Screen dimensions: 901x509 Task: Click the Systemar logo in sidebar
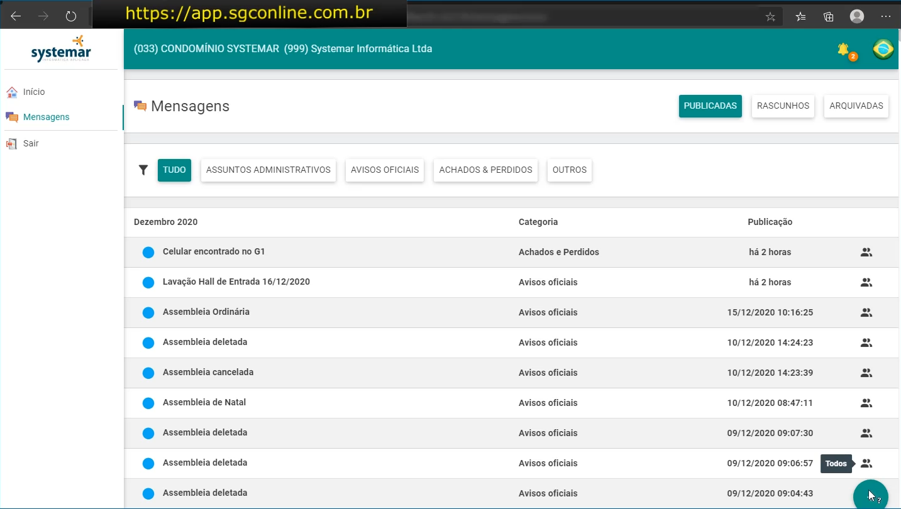(61, 49)
